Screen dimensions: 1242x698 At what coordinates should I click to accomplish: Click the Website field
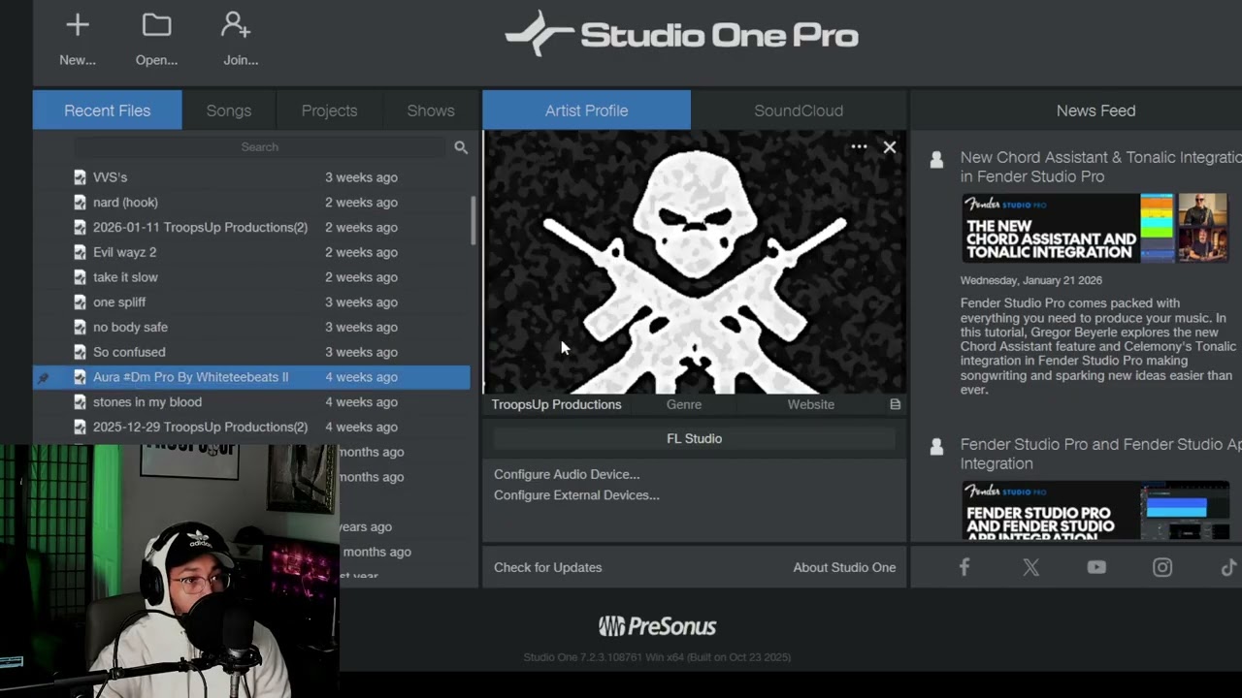tap(810, 404)
